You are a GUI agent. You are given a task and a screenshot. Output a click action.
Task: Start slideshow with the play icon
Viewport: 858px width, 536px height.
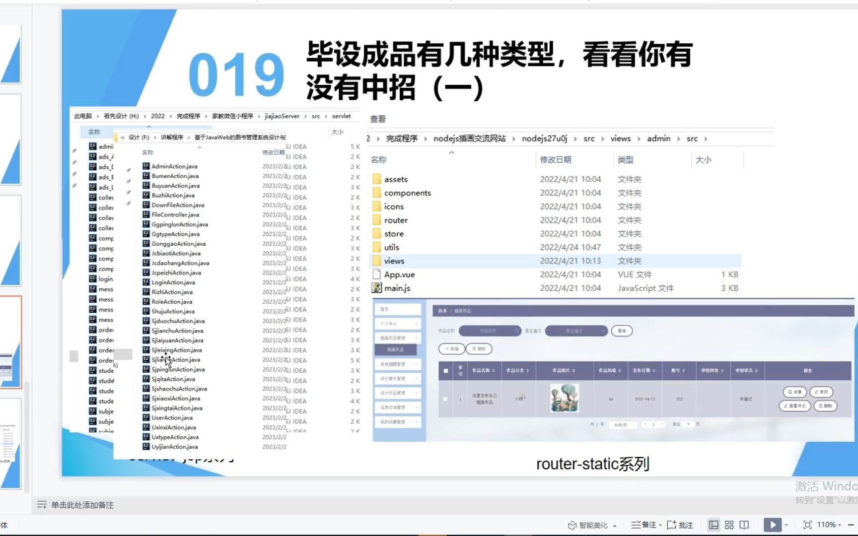coord(774,525)
